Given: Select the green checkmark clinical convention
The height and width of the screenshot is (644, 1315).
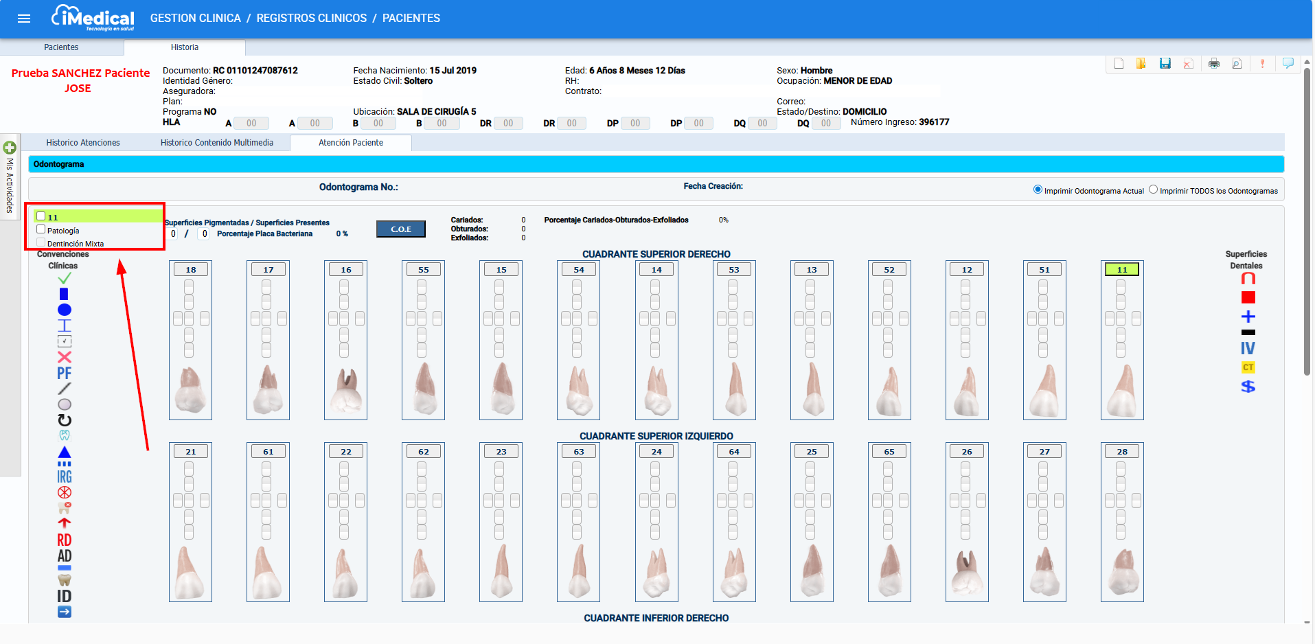Looking at the screenshot, I should point(65,278).
